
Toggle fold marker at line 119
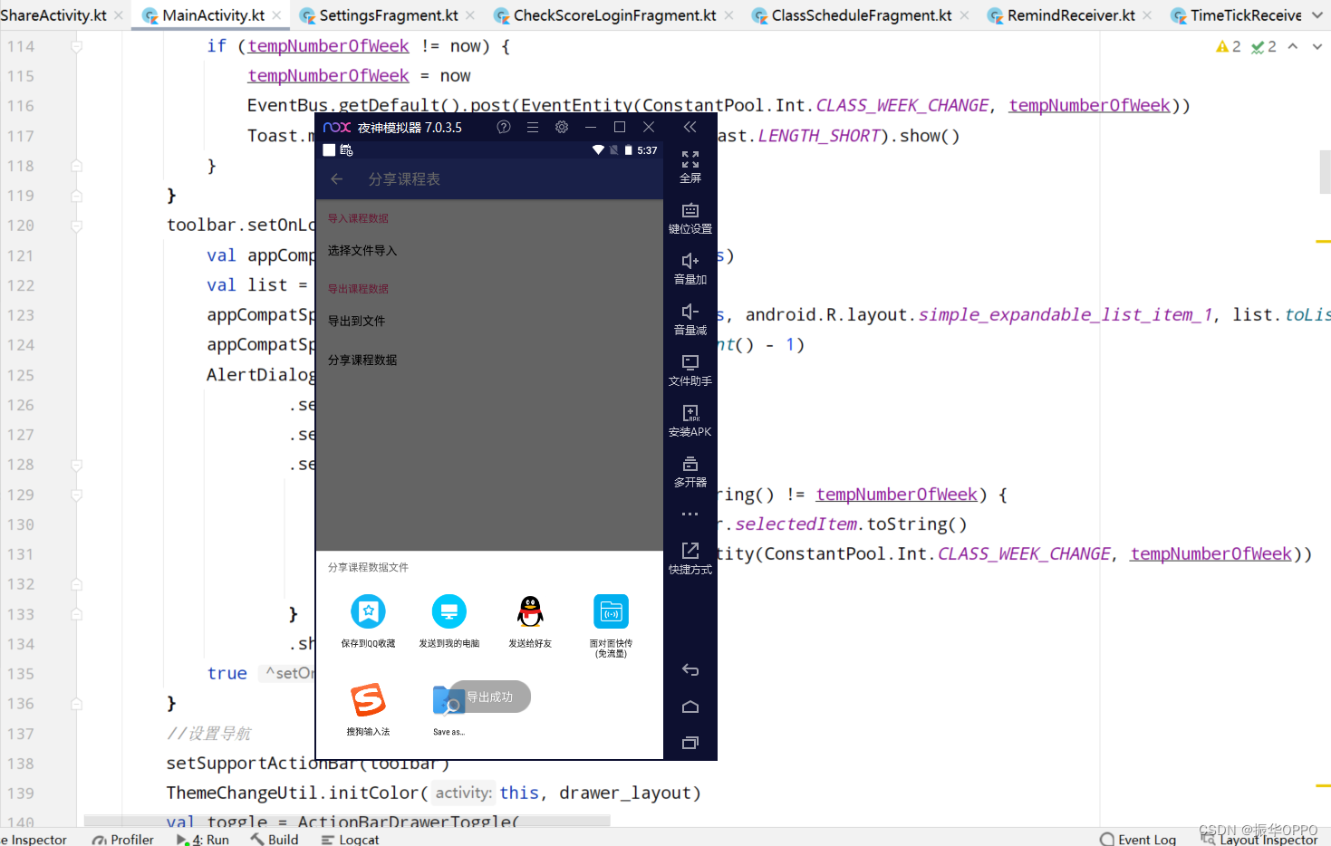77,196
